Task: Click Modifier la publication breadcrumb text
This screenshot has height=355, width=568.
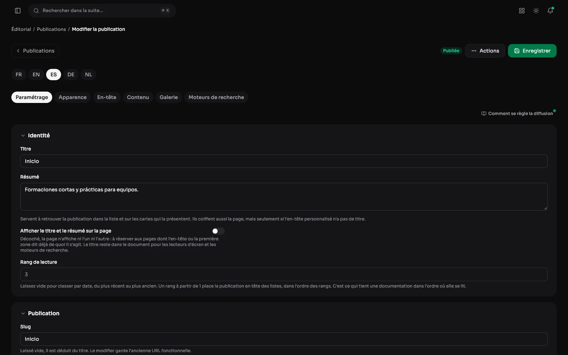Action: [98, 29]
